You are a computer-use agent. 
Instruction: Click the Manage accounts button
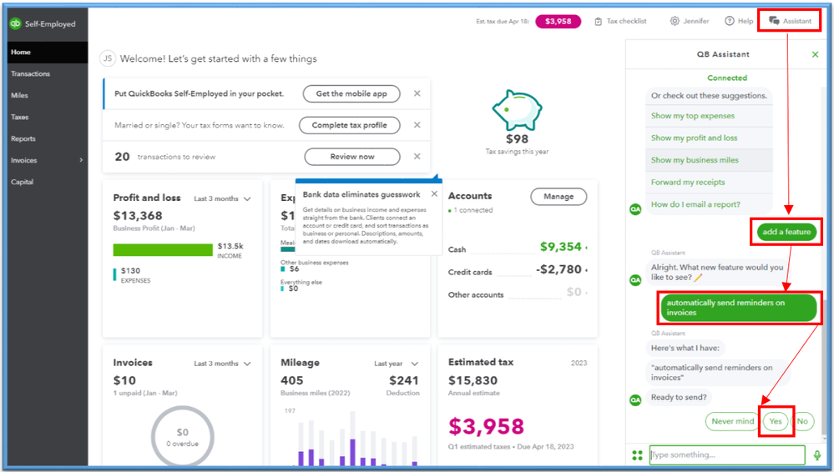click(559, 197)
